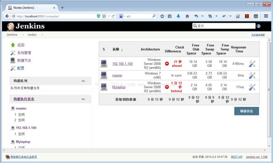This screenshot has width=273, height=163.
Task: Open master in executor status list
Action: point(21,108)
